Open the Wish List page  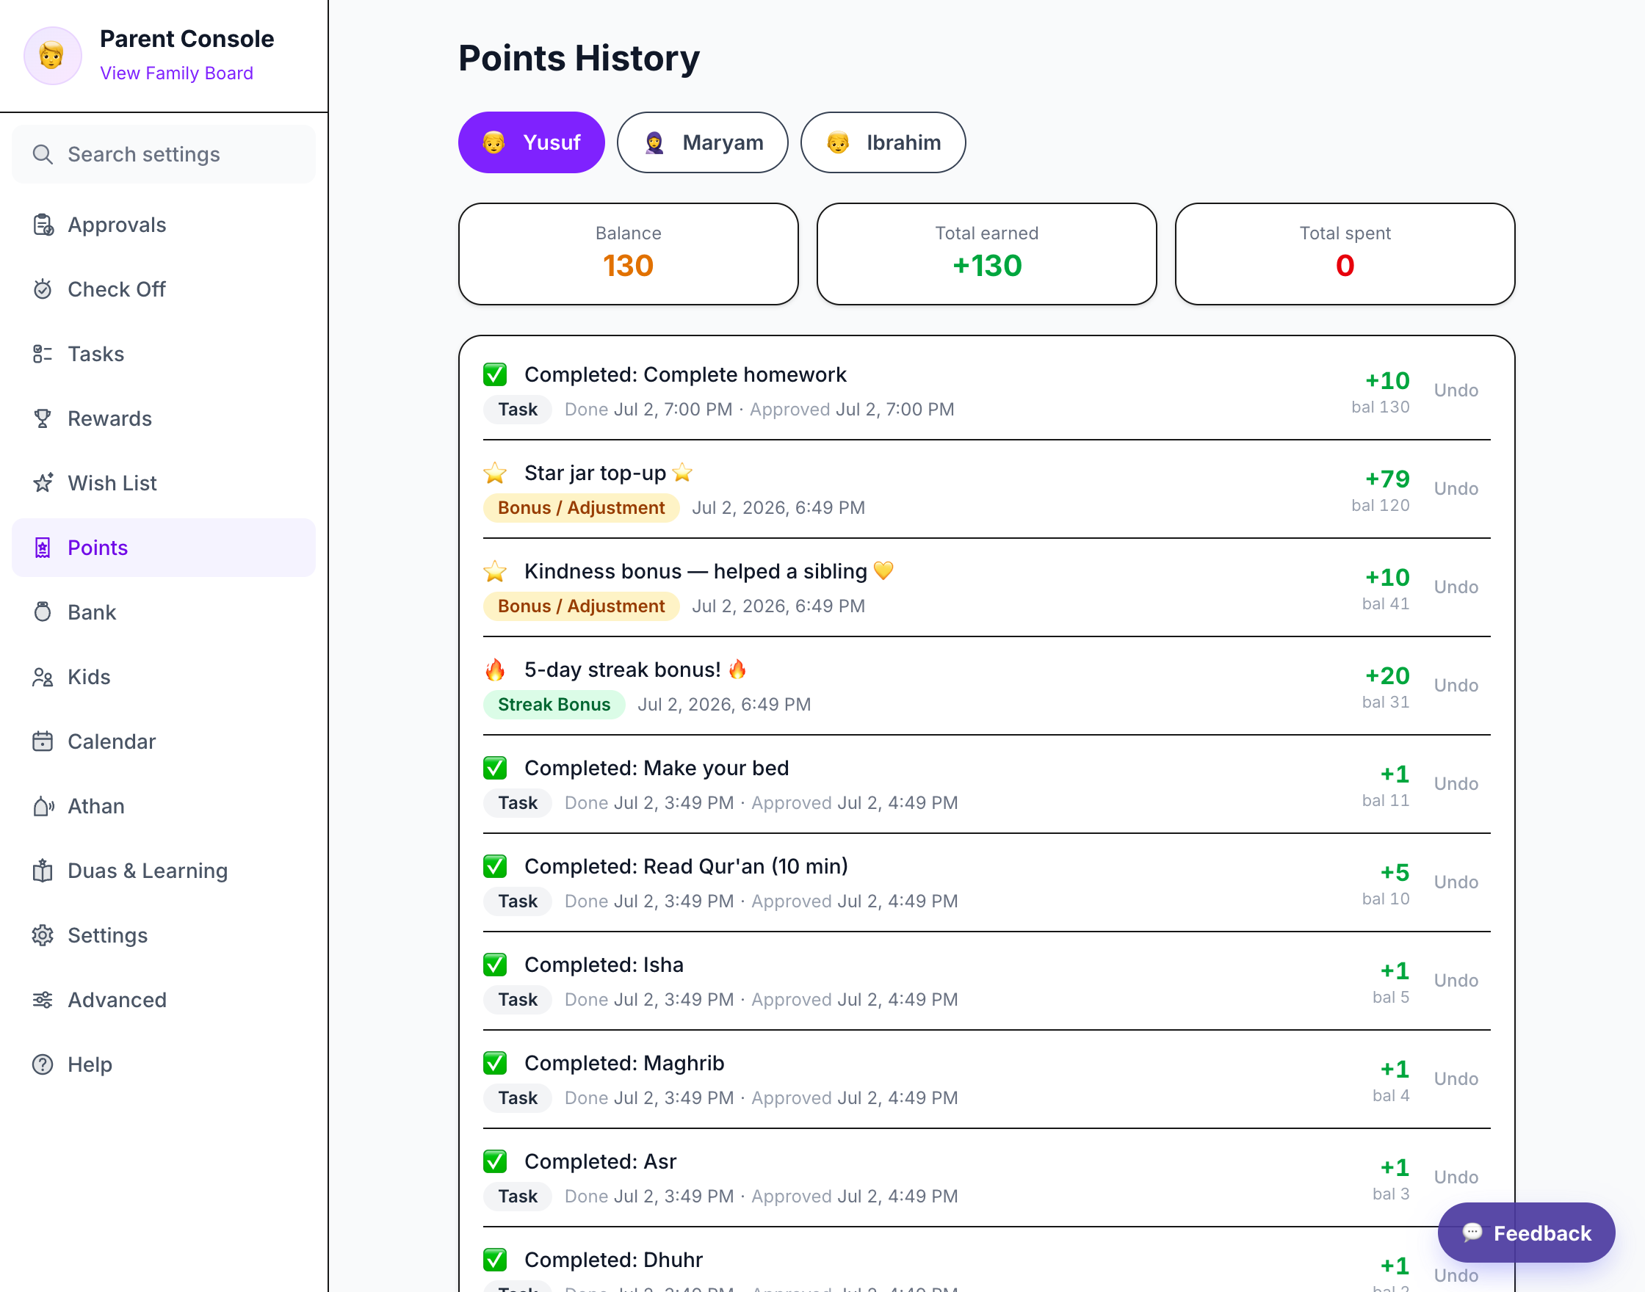[x=164, y=482]
